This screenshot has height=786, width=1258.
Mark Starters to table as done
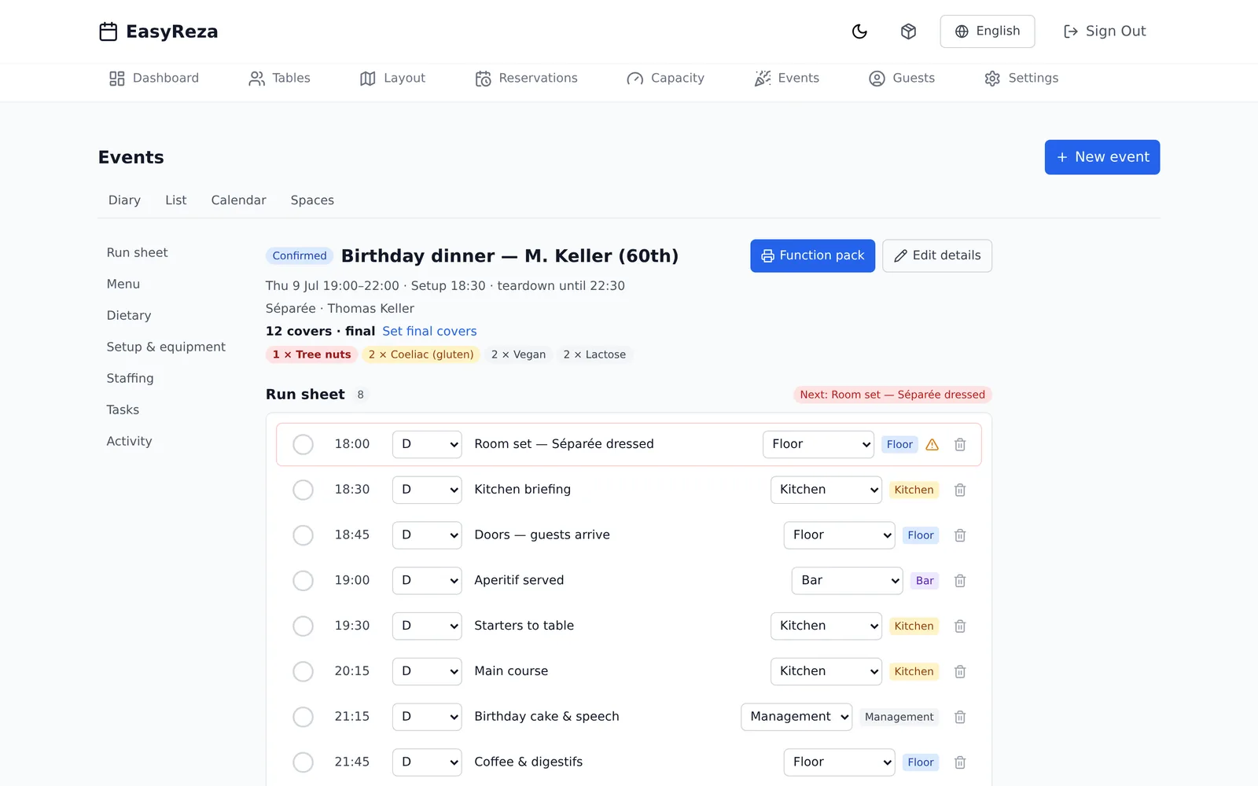click(303, 626)
